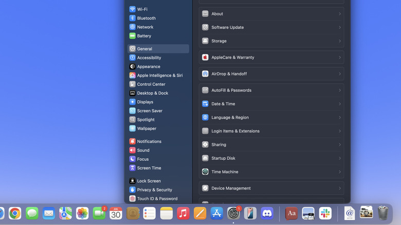Select Sound in the sidebar

(158, 151)
